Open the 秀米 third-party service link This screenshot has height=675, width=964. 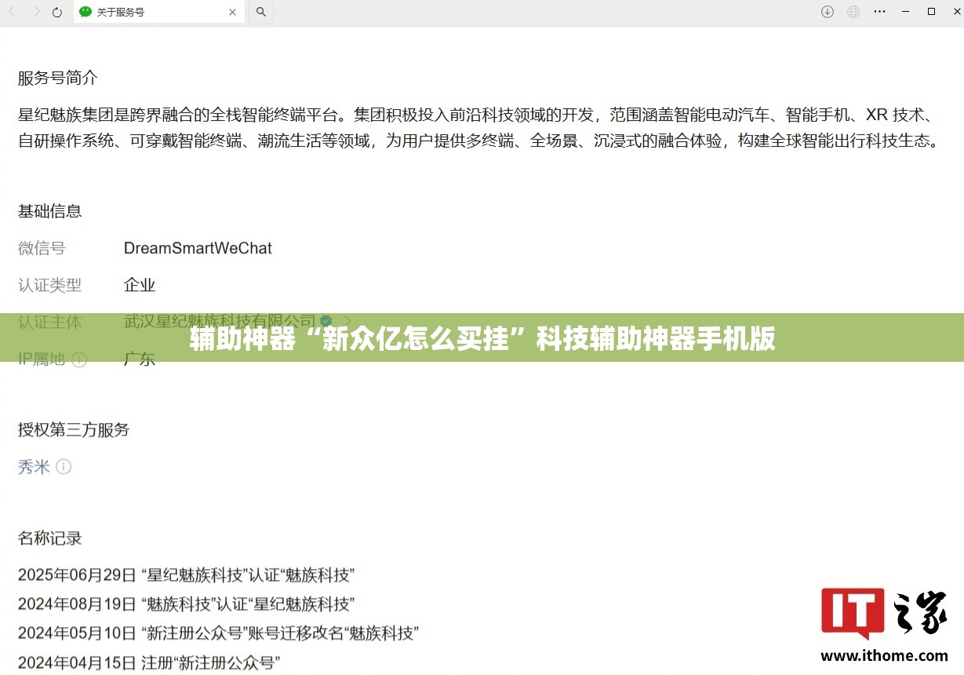point(34,467)
